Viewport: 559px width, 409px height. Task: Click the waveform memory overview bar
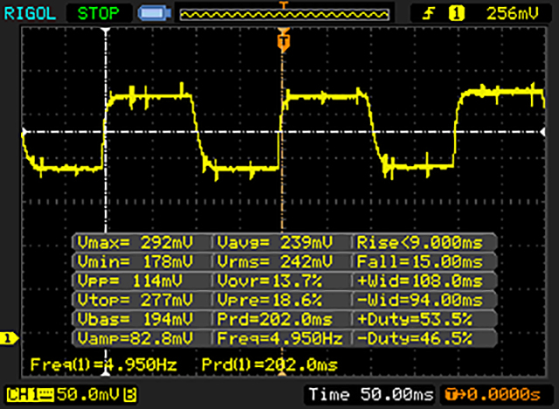[284, 14]
